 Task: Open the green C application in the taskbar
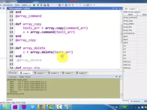pos(51,107)
